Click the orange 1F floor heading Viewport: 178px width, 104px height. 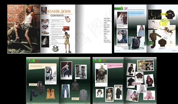[104, 61]
